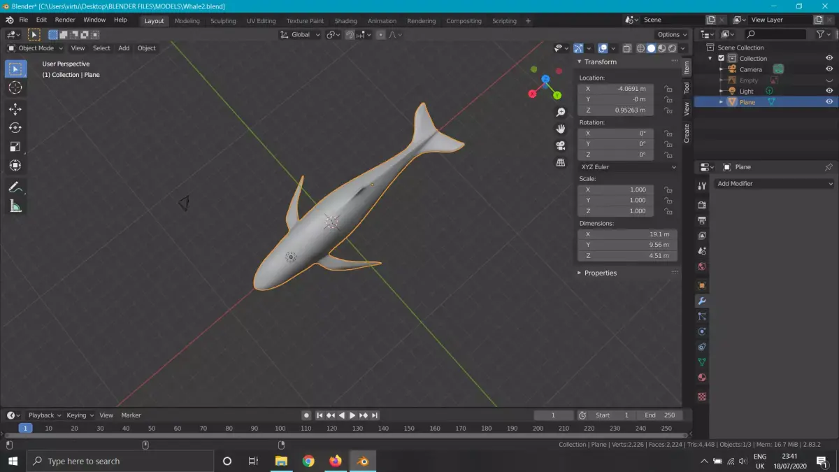Open the Render menu
This screenshot has height=472, width=839.
(65, 20)
